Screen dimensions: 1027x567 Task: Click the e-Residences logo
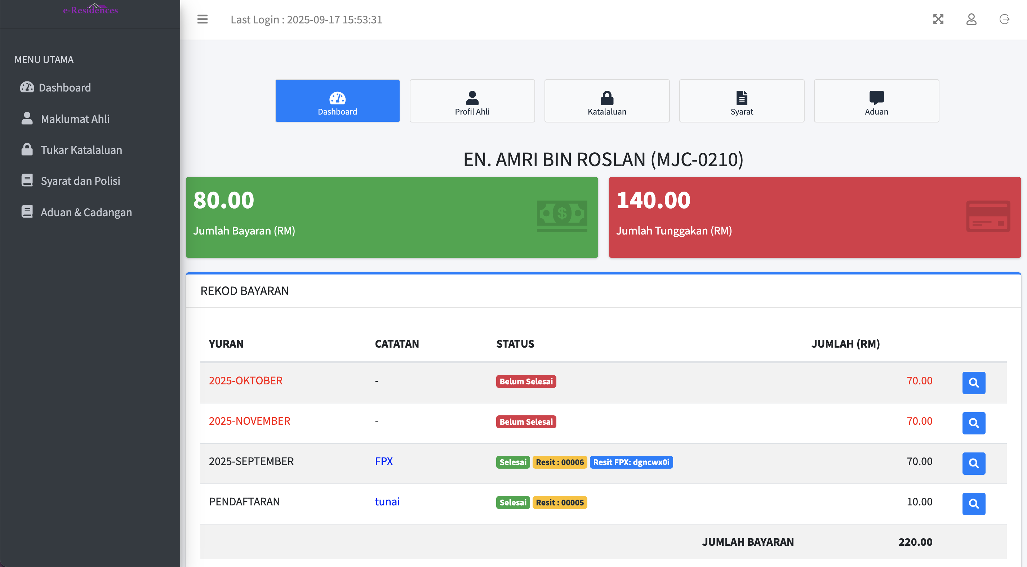[x=90, y=10]
